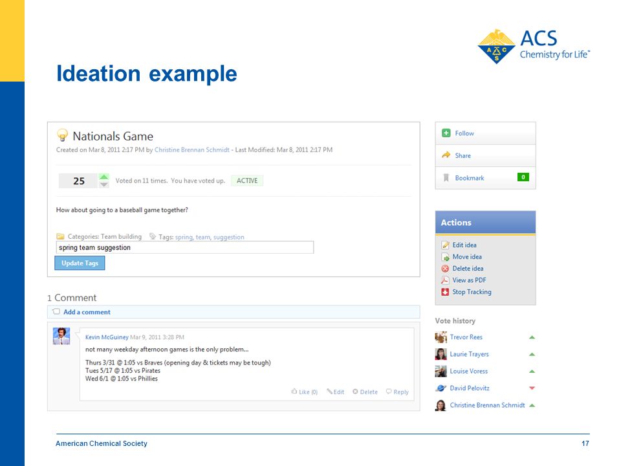The width and height of the screenshot is (621, 466).
Task: Click the vote score 25 box
Action: pyautogui.click(x=78, y=181)
